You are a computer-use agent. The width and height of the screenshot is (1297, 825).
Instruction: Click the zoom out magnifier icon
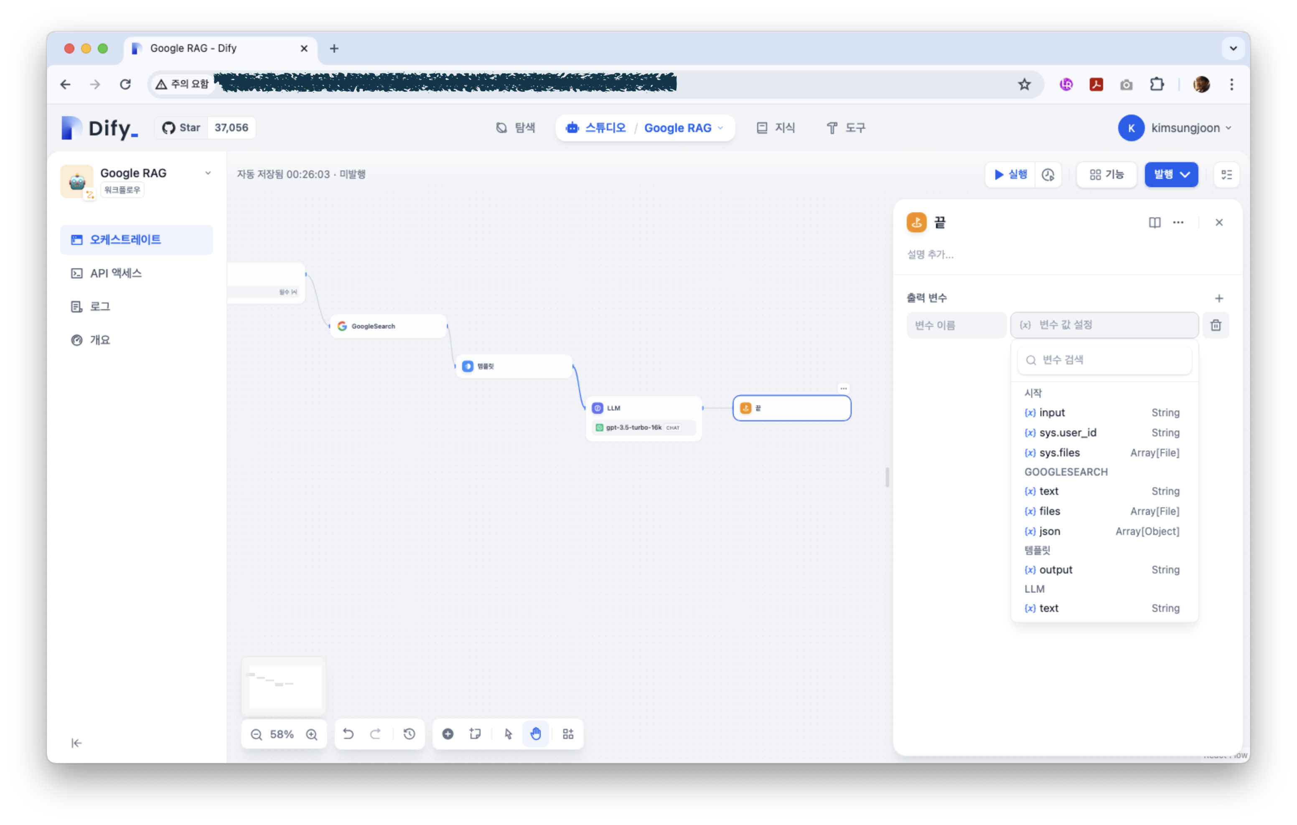(x=257, y=734)
